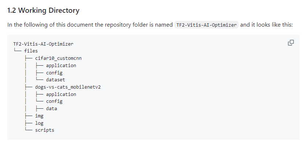Select the cifar10_customcnn folder entry
The image size is (307, 147).
tap(58, 58)
